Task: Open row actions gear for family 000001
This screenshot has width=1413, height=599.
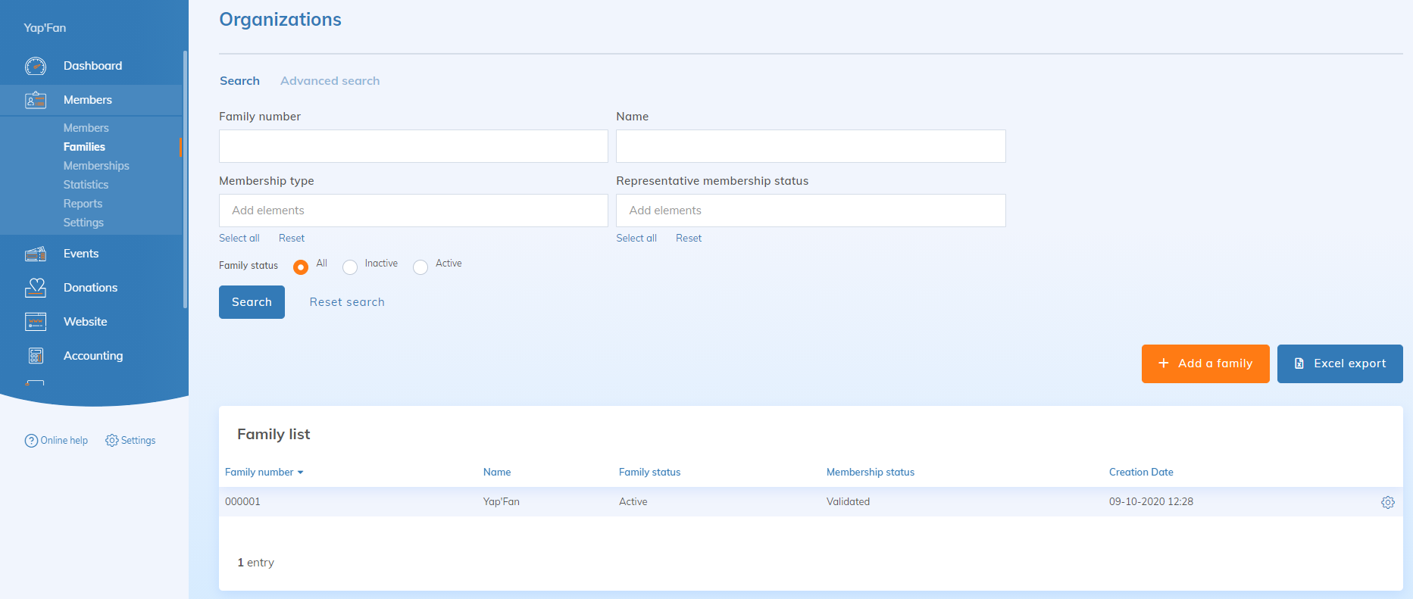Action: [1387, 502]
